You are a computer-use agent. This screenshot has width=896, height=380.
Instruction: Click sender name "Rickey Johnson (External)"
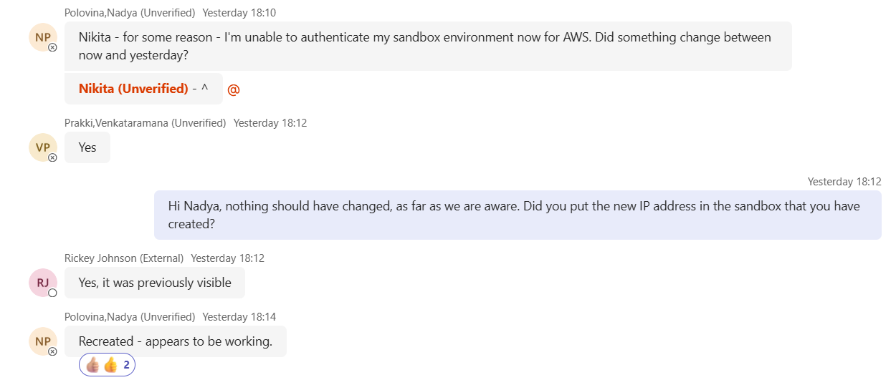[124, 258]
